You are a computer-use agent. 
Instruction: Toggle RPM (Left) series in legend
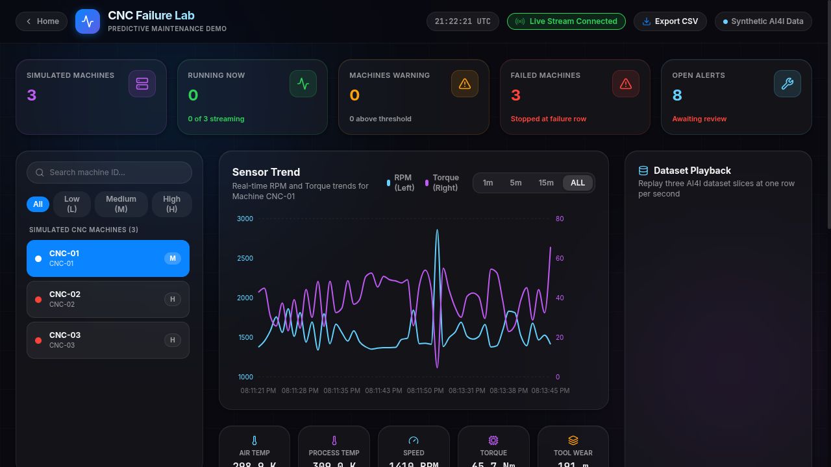(x=401, y=183)
